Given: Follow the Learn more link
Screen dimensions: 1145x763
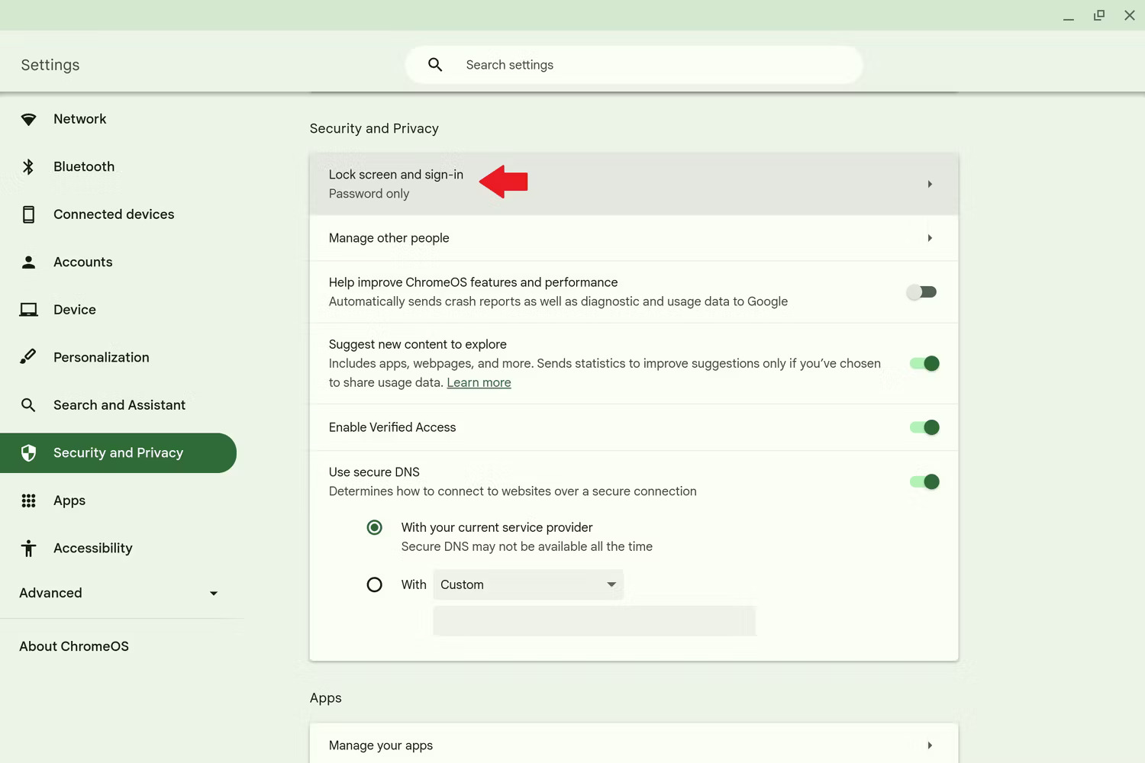Looking at the screenshot, I should 479,383.
